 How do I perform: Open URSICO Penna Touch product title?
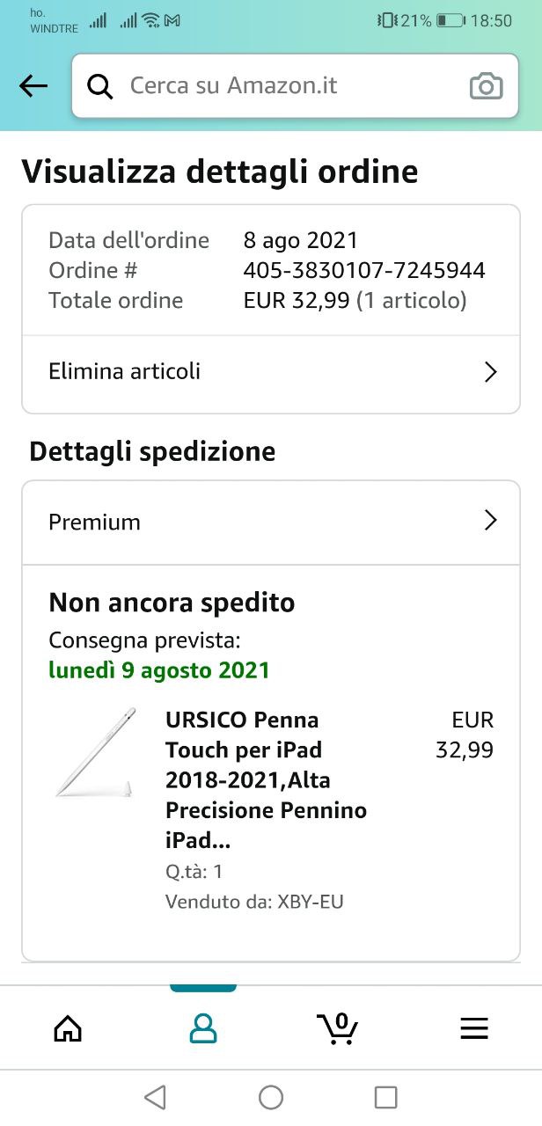coord(266,779)
